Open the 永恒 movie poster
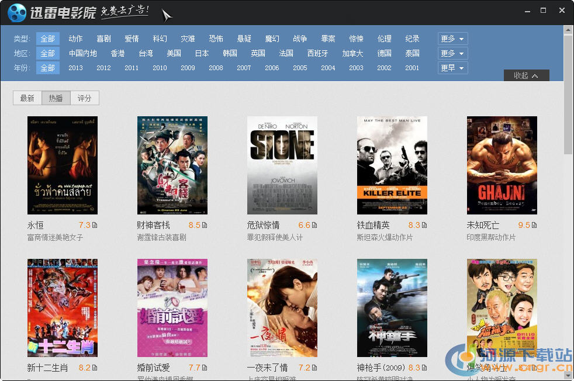 pyautogui.click(x=63, y=165)
